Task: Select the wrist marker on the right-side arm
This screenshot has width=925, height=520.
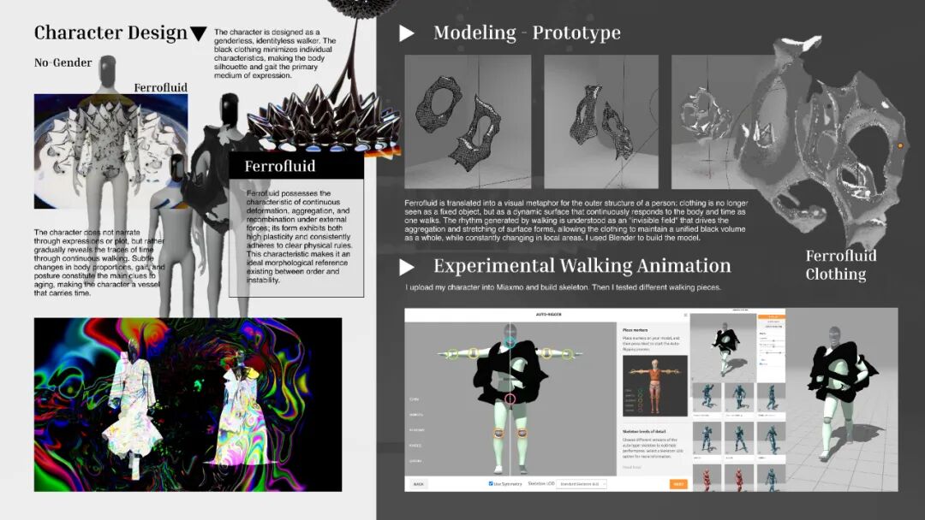Action: (x=567, y=354)
